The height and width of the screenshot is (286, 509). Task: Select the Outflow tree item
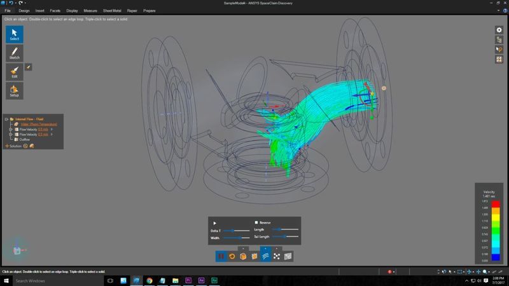click(24, 139)
